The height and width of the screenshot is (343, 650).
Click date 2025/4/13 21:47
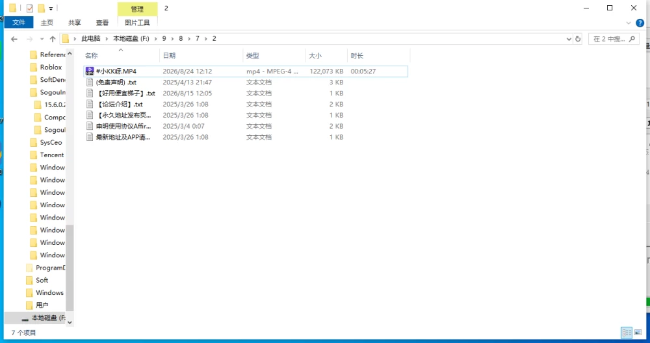tap(187, 83)
